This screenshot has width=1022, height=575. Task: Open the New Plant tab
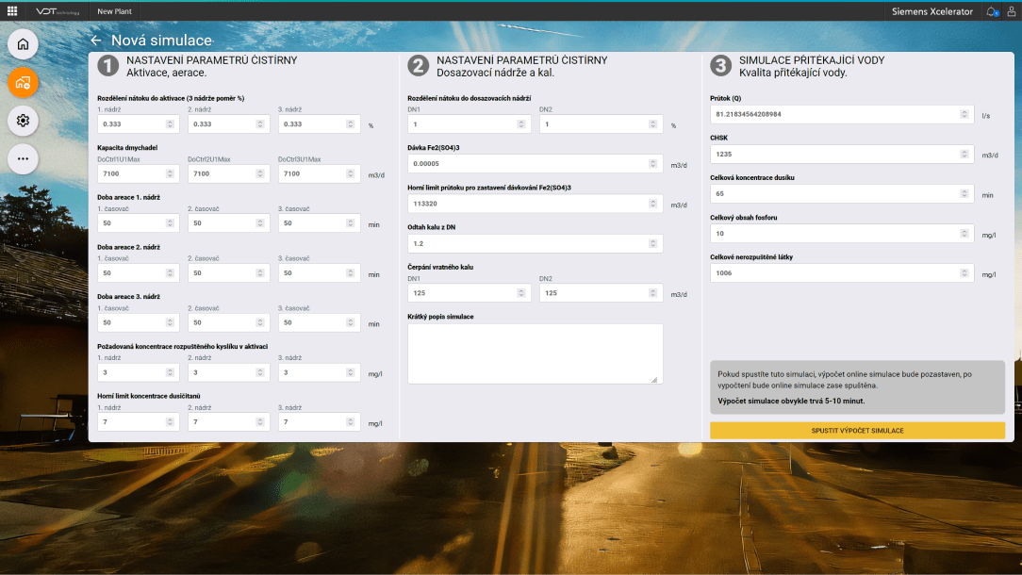[117, 11]
